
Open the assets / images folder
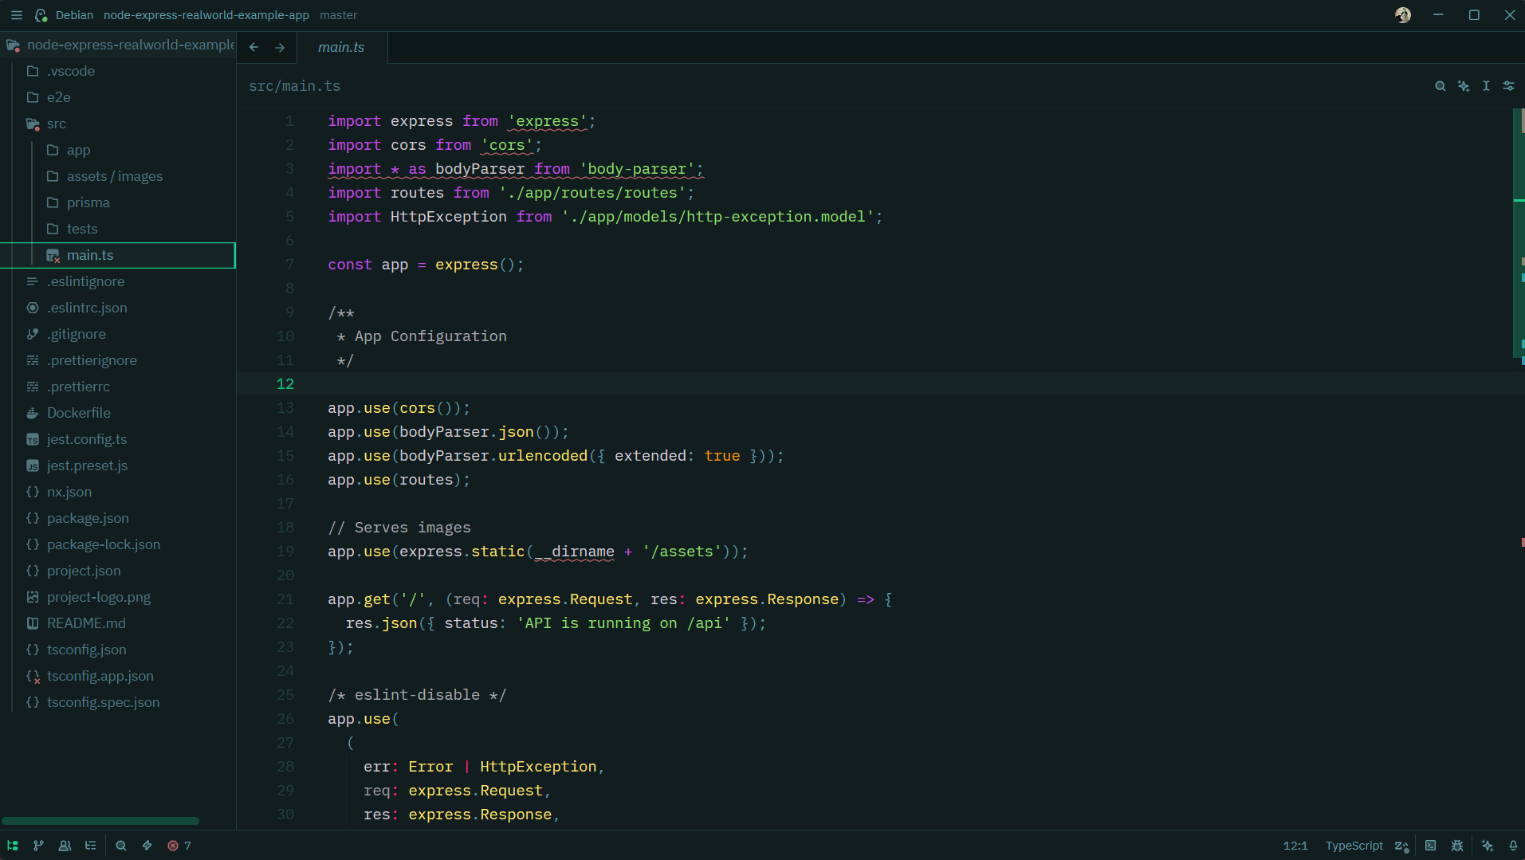pos(118,176)
